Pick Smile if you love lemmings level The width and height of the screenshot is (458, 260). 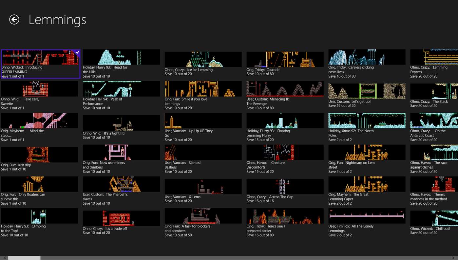(203, 96)
